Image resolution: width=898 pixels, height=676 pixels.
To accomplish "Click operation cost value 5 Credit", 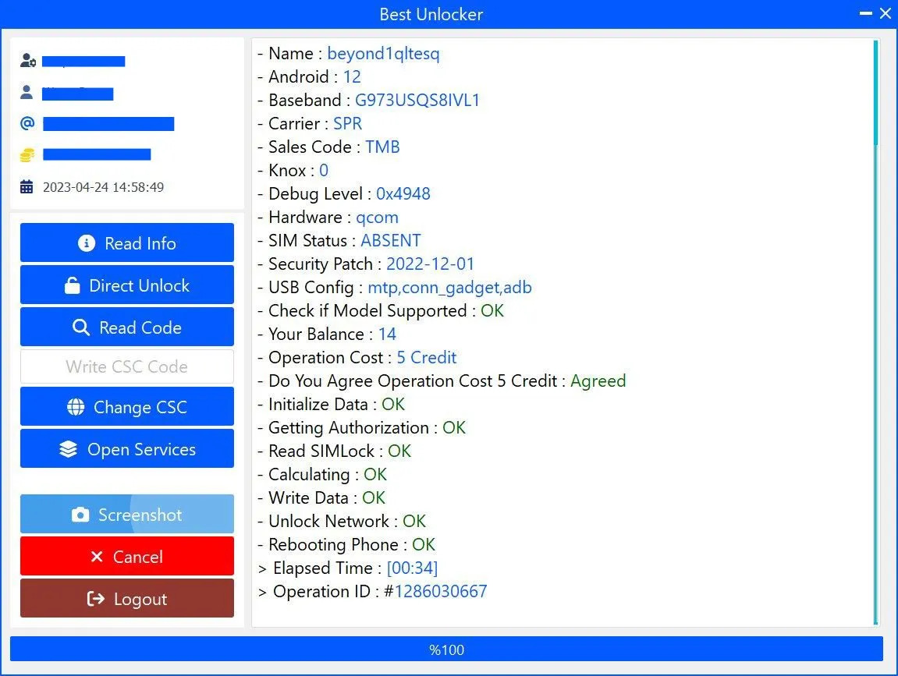I will 427,358.
